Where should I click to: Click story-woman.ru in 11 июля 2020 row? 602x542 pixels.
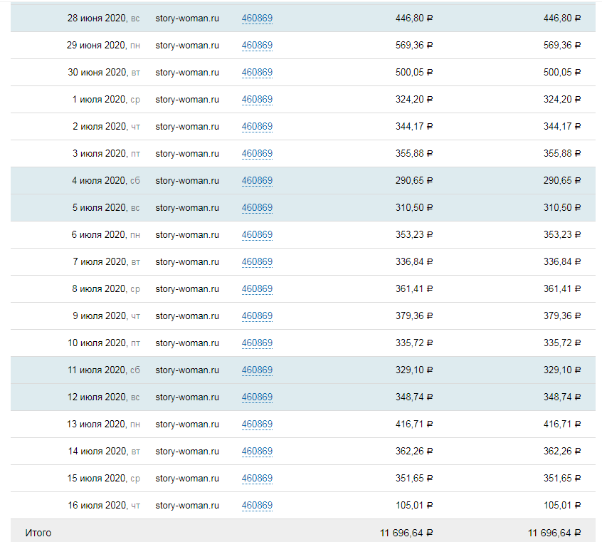coord(187,370)
